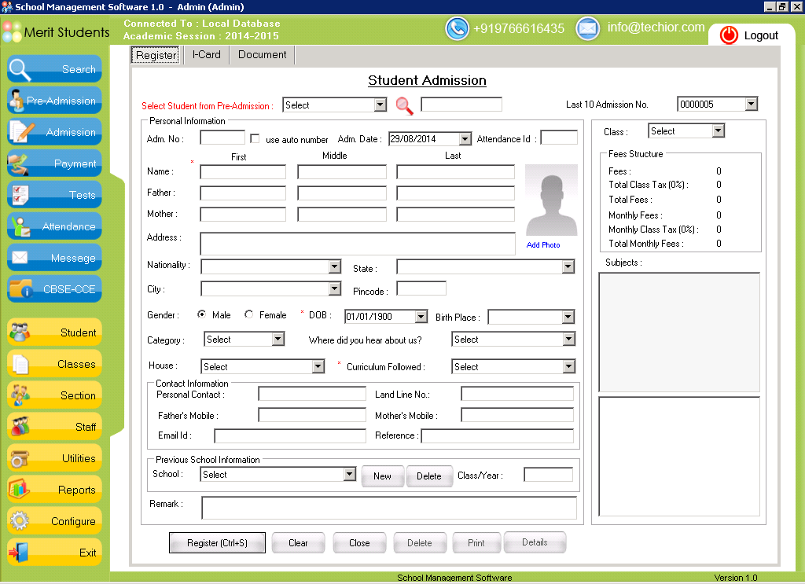The height and width of the screenshot is (584, 805).
Task: Click the Exit door icon
Action: point(19,553)
